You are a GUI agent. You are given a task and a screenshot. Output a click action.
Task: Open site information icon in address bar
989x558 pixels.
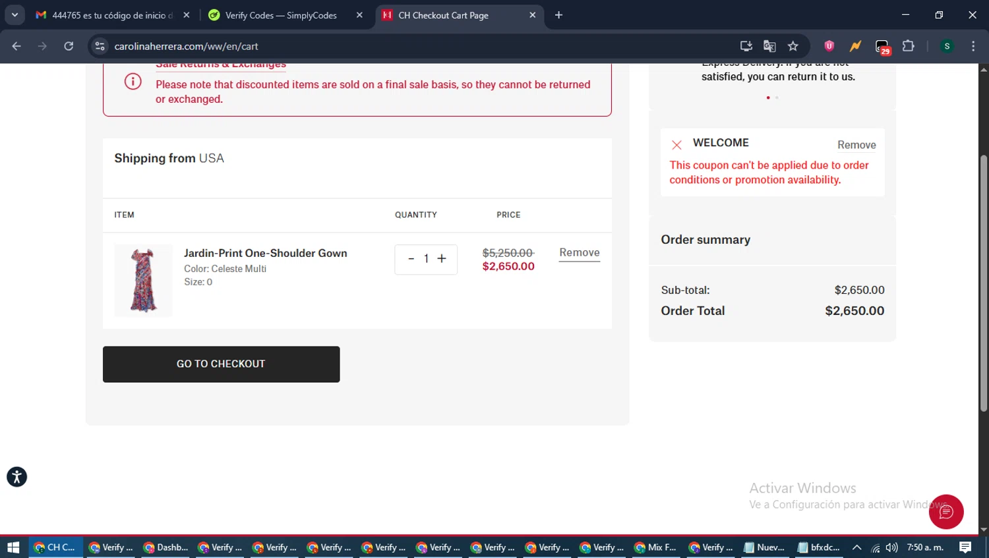[x=100, y=46]
